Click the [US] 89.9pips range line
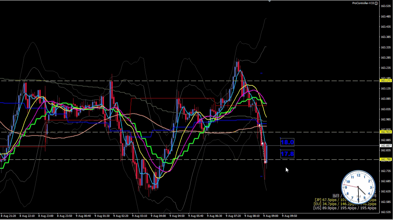Screen dimensions: 393x220 [x=345, y=208]
